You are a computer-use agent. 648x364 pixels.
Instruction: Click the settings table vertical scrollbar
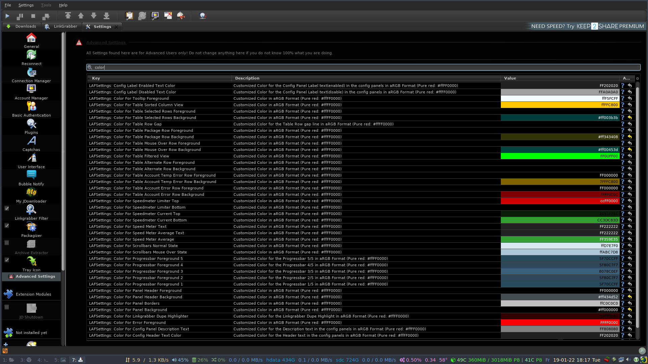638,207
